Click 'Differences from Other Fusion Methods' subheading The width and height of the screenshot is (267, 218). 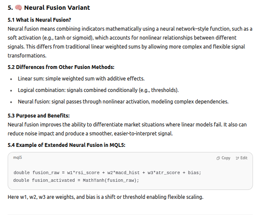61,67
